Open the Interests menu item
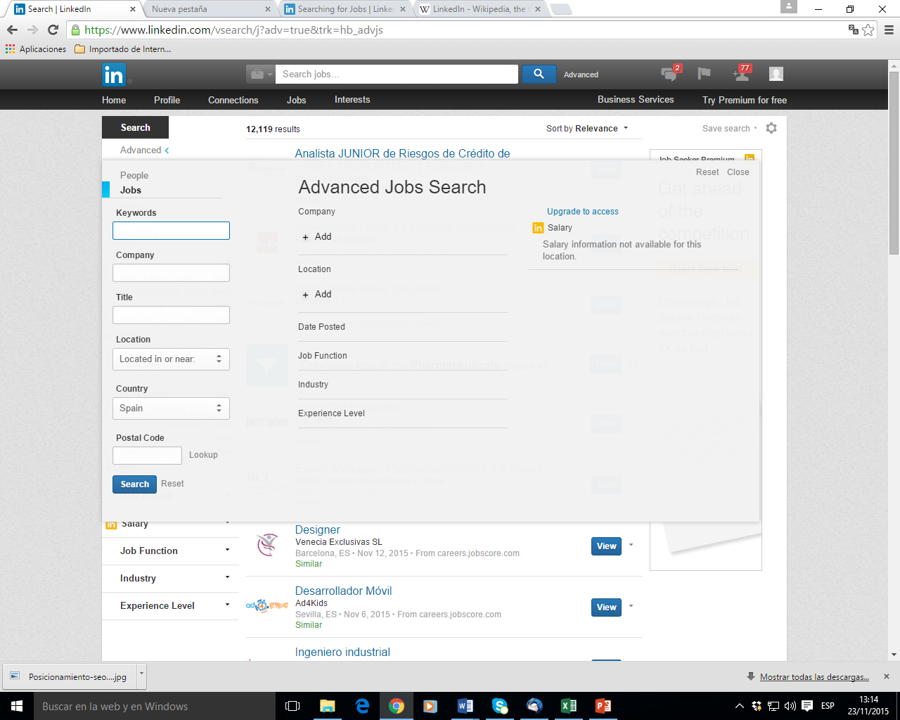 pyautogui.click(x=352, y=100)
